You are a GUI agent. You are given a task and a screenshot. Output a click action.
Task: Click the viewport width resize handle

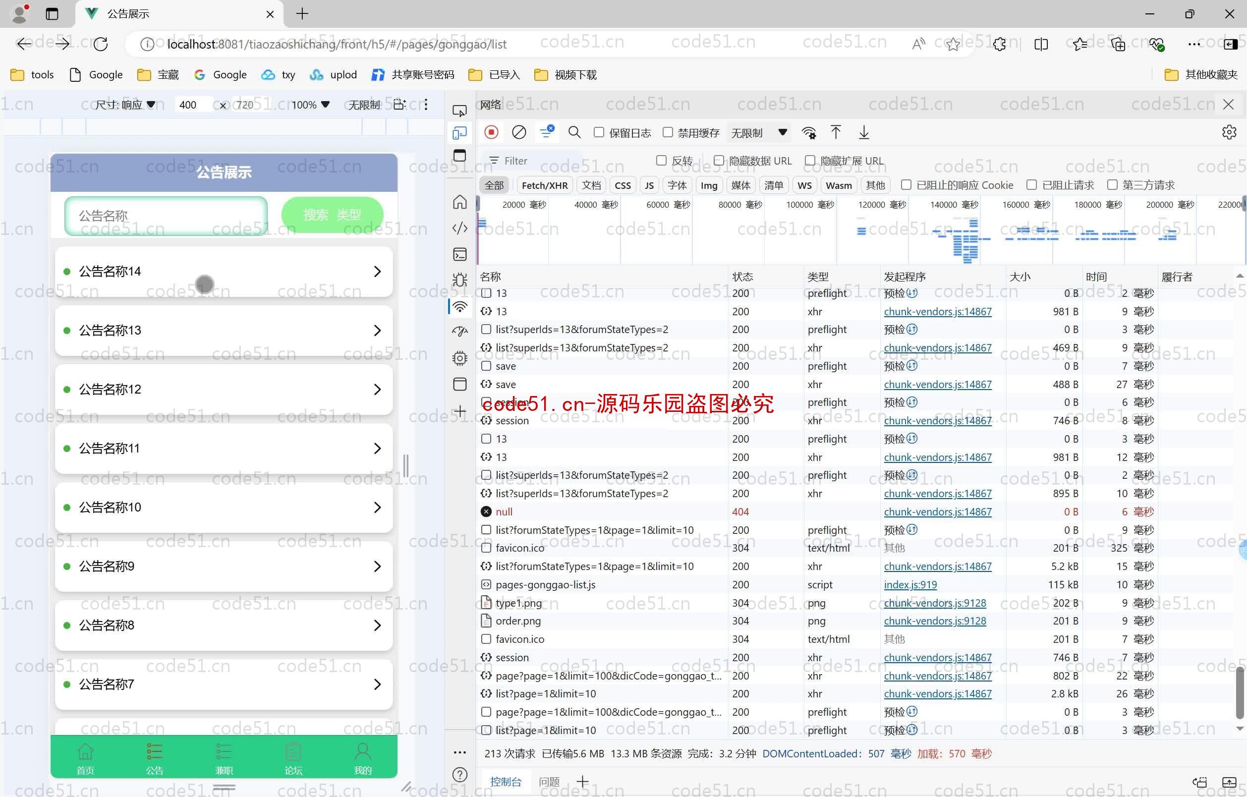405,465
